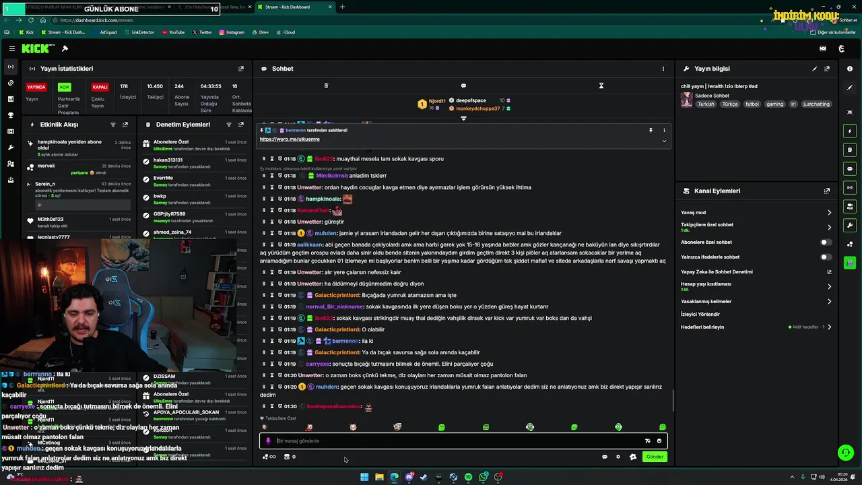Open the trophy icon in the left sidebar
The image size is (862, 485).
11,115
